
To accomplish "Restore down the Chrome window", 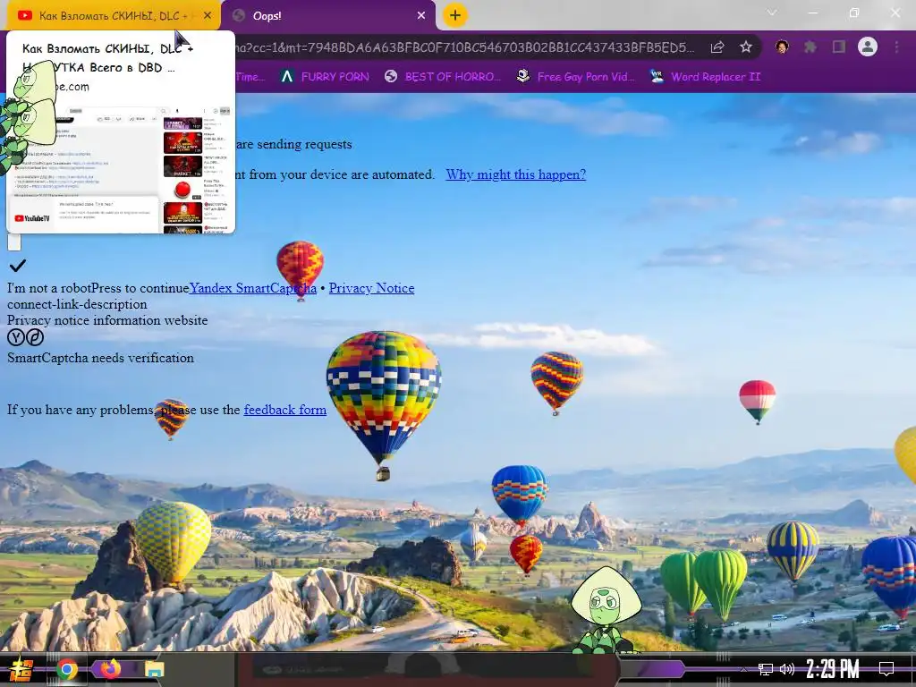I will (854, 13).
